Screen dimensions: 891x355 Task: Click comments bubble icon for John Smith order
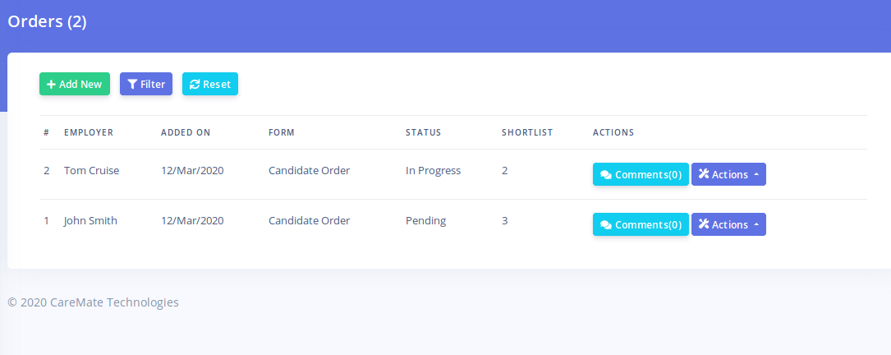[606, 225]
